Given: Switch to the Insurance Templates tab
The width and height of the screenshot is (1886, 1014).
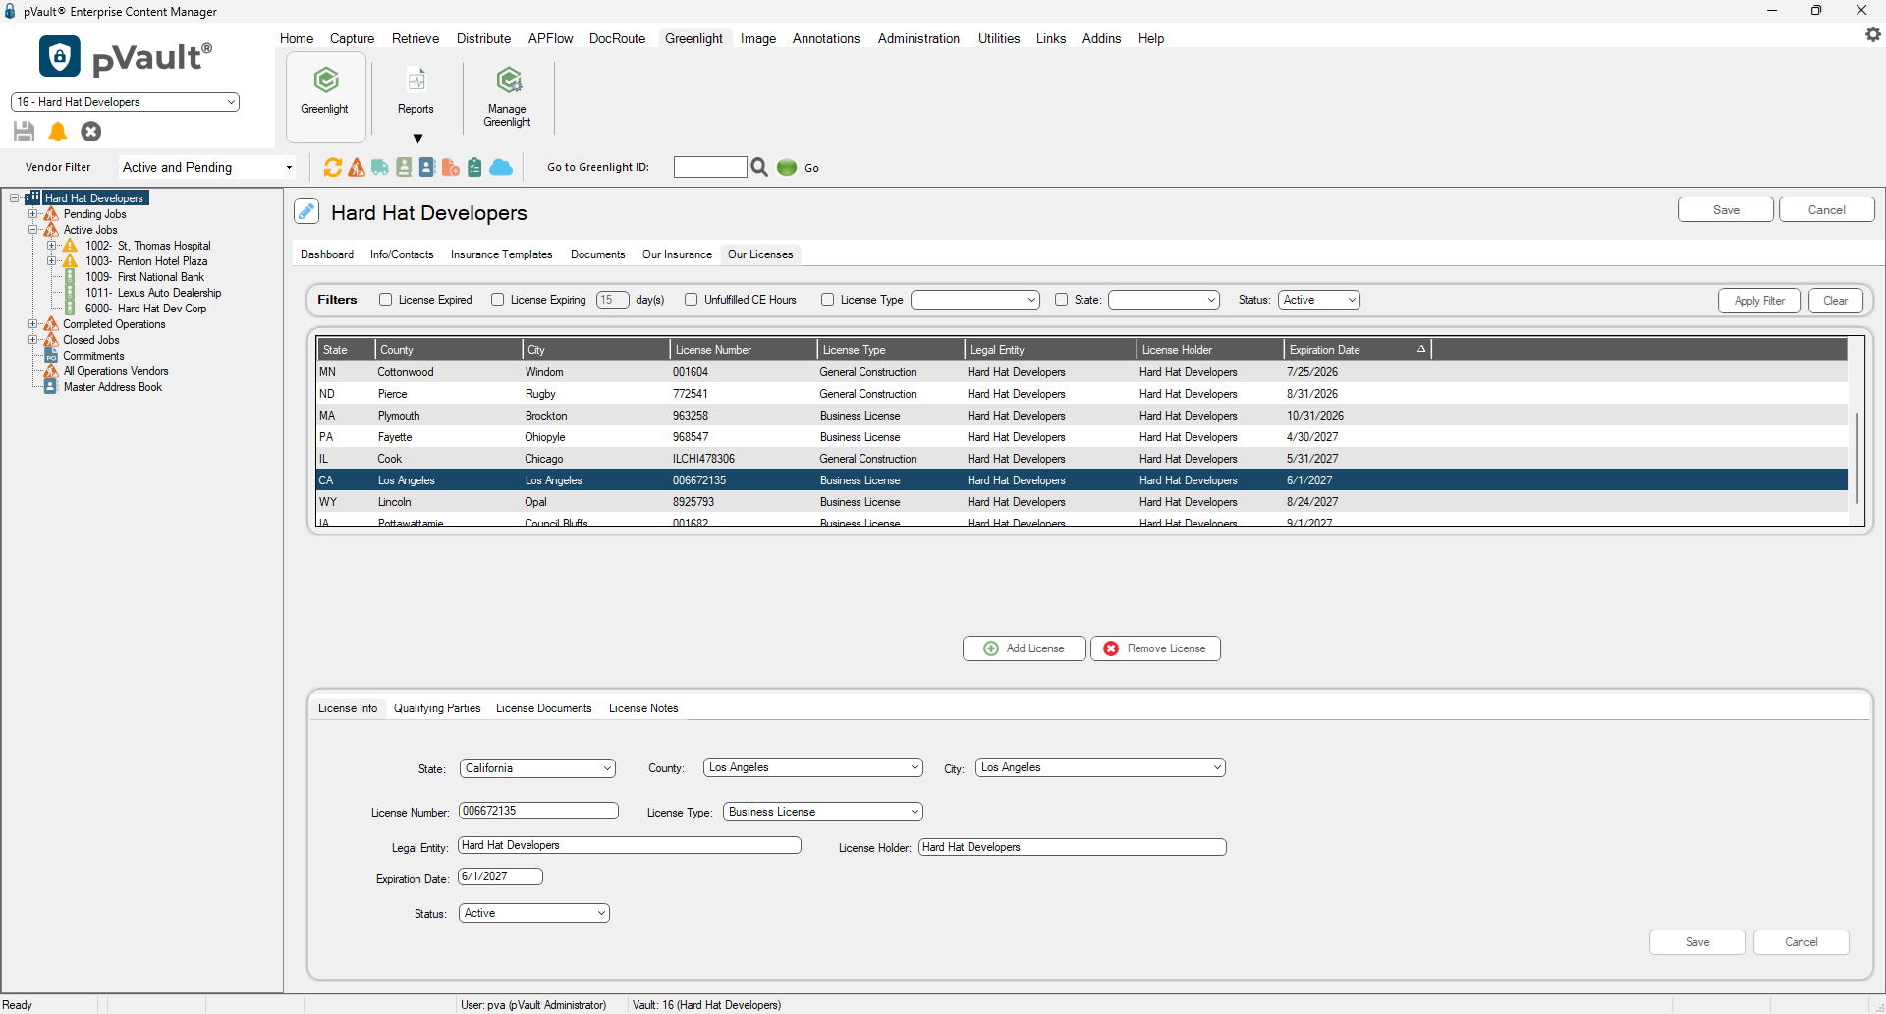Looking at the screenshot, I should click(x=501, y=254).
